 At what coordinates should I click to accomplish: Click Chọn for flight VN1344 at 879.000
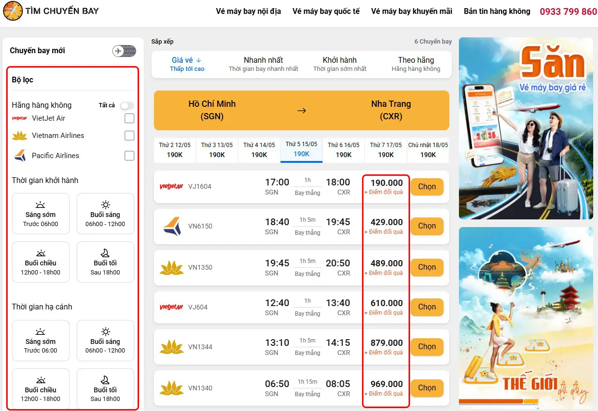427,347
